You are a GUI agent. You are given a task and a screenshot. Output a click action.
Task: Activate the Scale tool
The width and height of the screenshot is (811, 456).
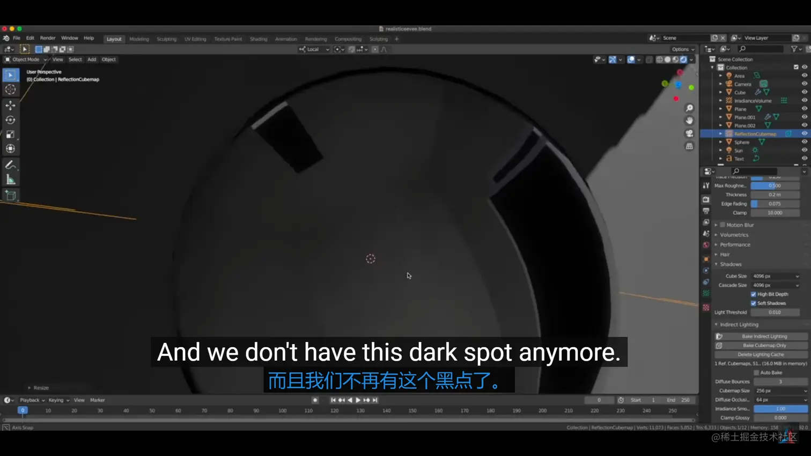coord(11,134)
